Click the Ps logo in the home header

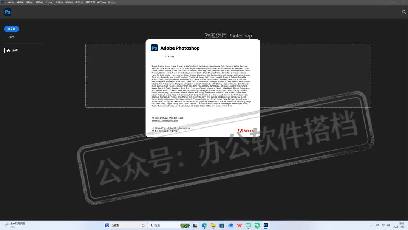[8, 12]
